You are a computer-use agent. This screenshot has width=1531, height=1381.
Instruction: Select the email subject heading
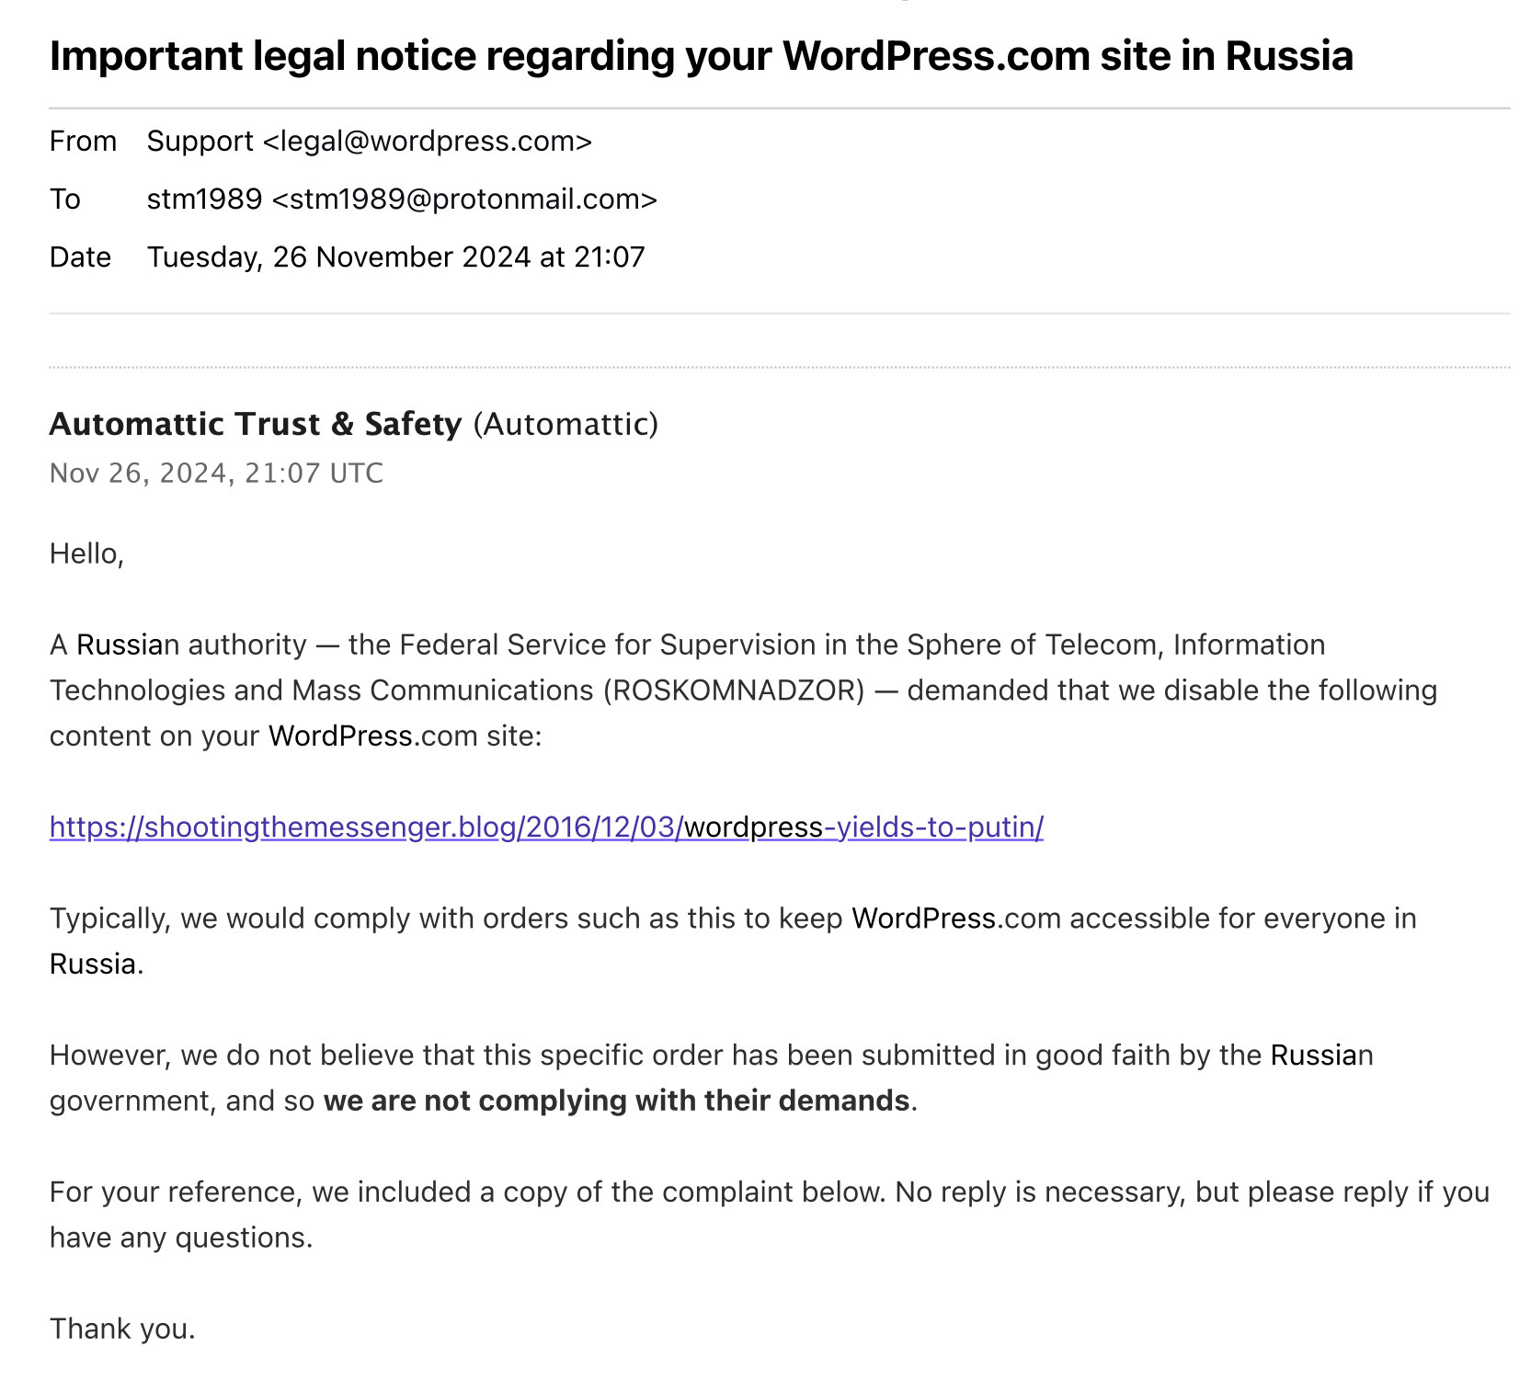(701, 56)
